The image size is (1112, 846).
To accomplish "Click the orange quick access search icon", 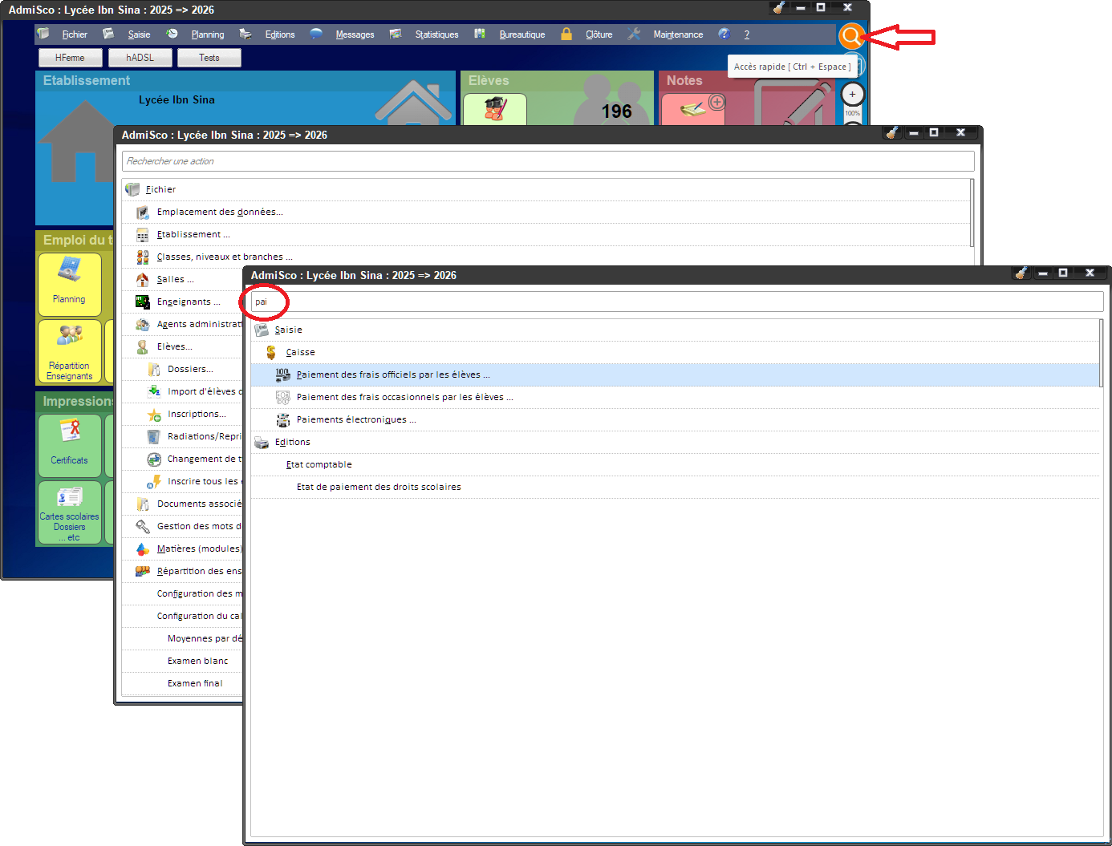I will pos(850,36).
